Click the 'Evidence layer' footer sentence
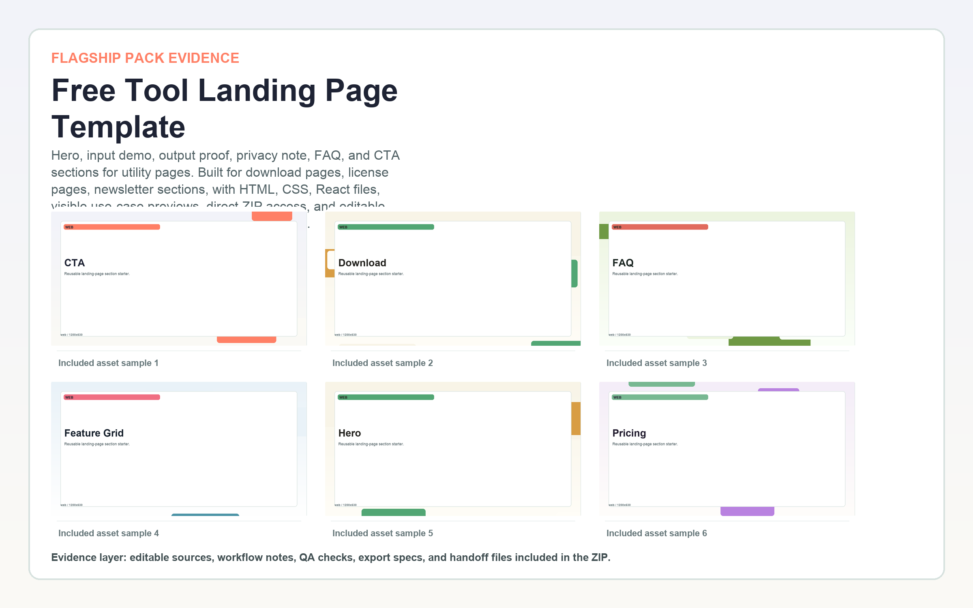The height and width of the screenshot is (608, 973). 331,557
